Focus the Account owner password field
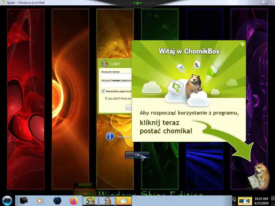 [x=117, y=84]
